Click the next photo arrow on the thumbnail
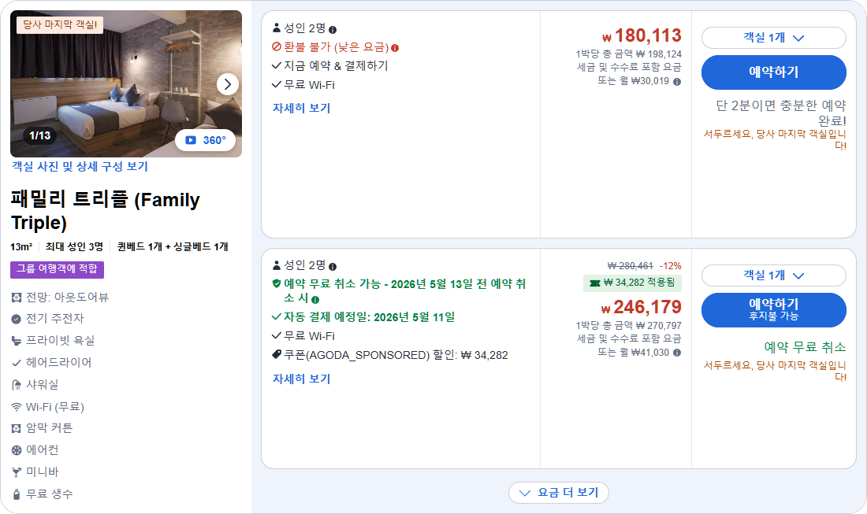867x514 pixels. point(228,83)
